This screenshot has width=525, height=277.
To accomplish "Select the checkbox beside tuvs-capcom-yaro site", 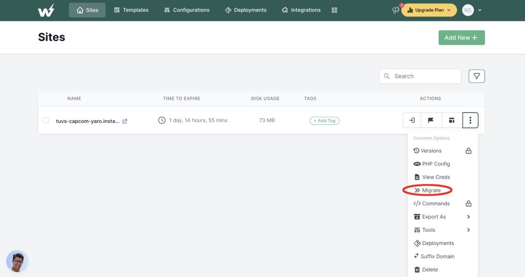I will (x=45, y=120).
